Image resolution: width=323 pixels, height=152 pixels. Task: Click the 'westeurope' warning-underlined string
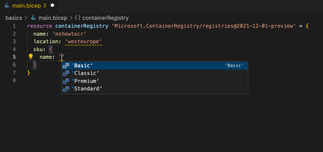point(83,41)
